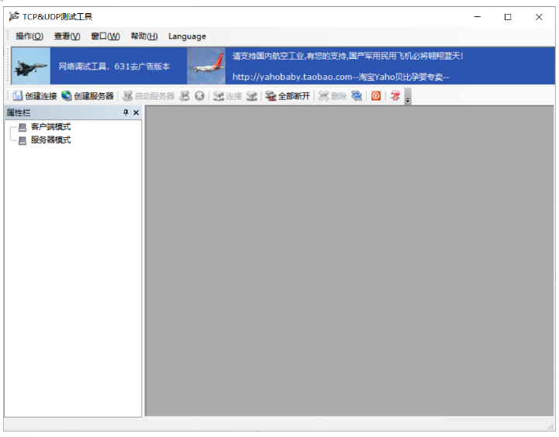Click the red striped icon at toolbar end

(x=395, y=96)
